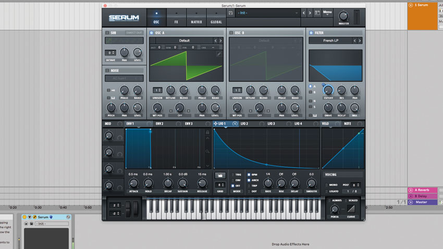
Task: Toggle the Serum device power in Ableton
Action: (24, 217)
